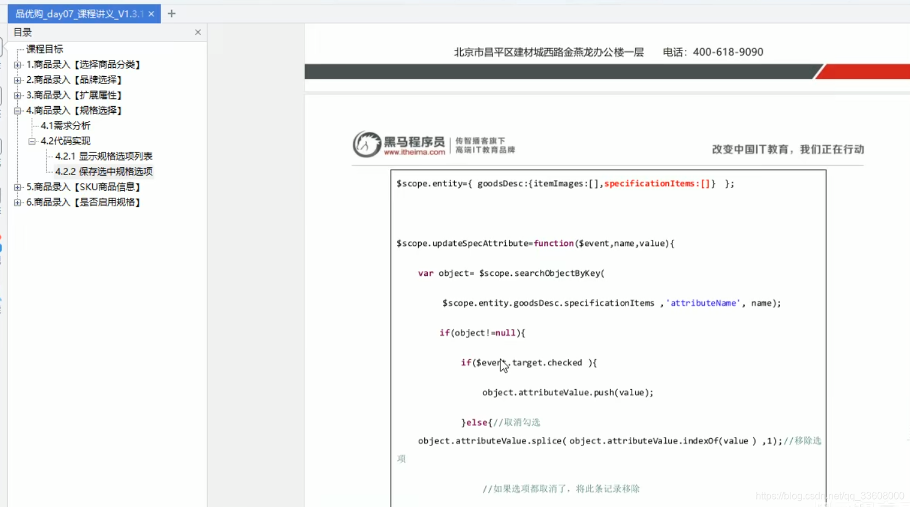Click the 黑马程序员 logo in header
Screen dimensions: 910x507
pos(399,144)
